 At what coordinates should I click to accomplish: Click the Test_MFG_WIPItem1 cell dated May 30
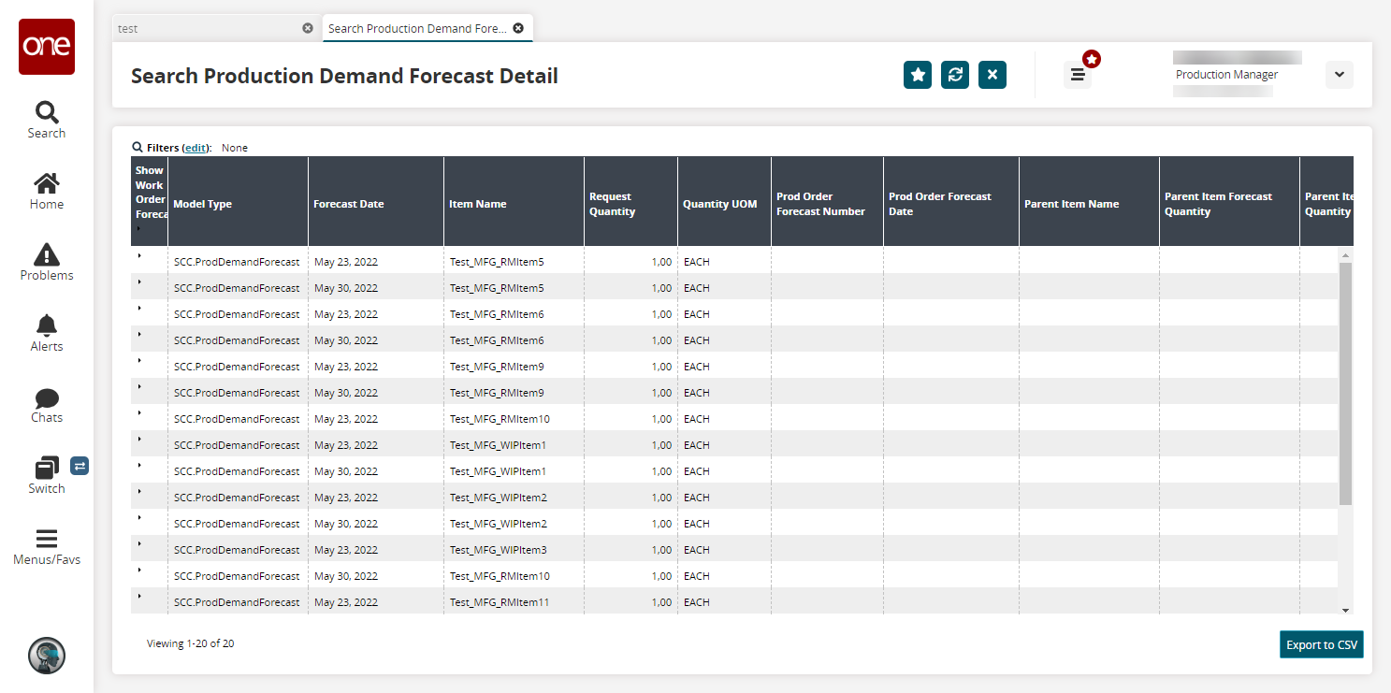[x=514, y=471]
